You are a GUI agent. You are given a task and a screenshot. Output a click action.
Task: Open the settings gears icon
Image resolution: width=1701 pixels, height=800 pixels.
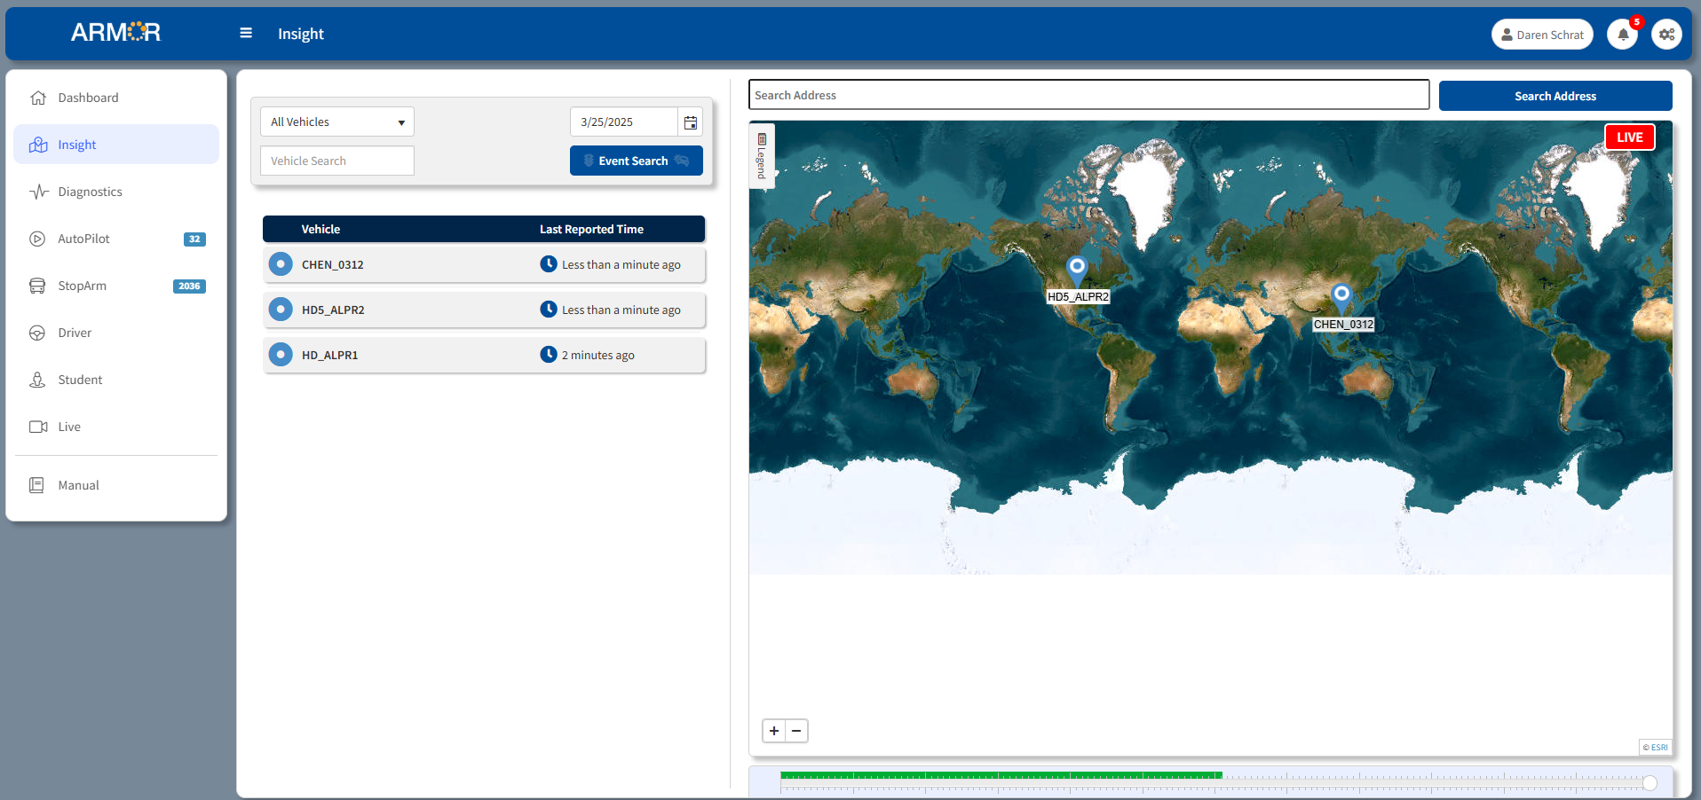tap(1666, 35)
